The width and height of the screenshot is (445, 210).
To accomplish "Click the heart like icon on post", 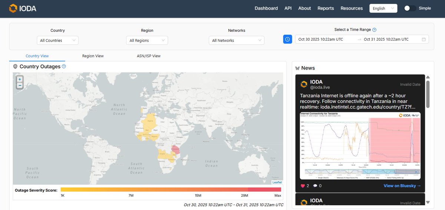I will [x=302, y=186].
